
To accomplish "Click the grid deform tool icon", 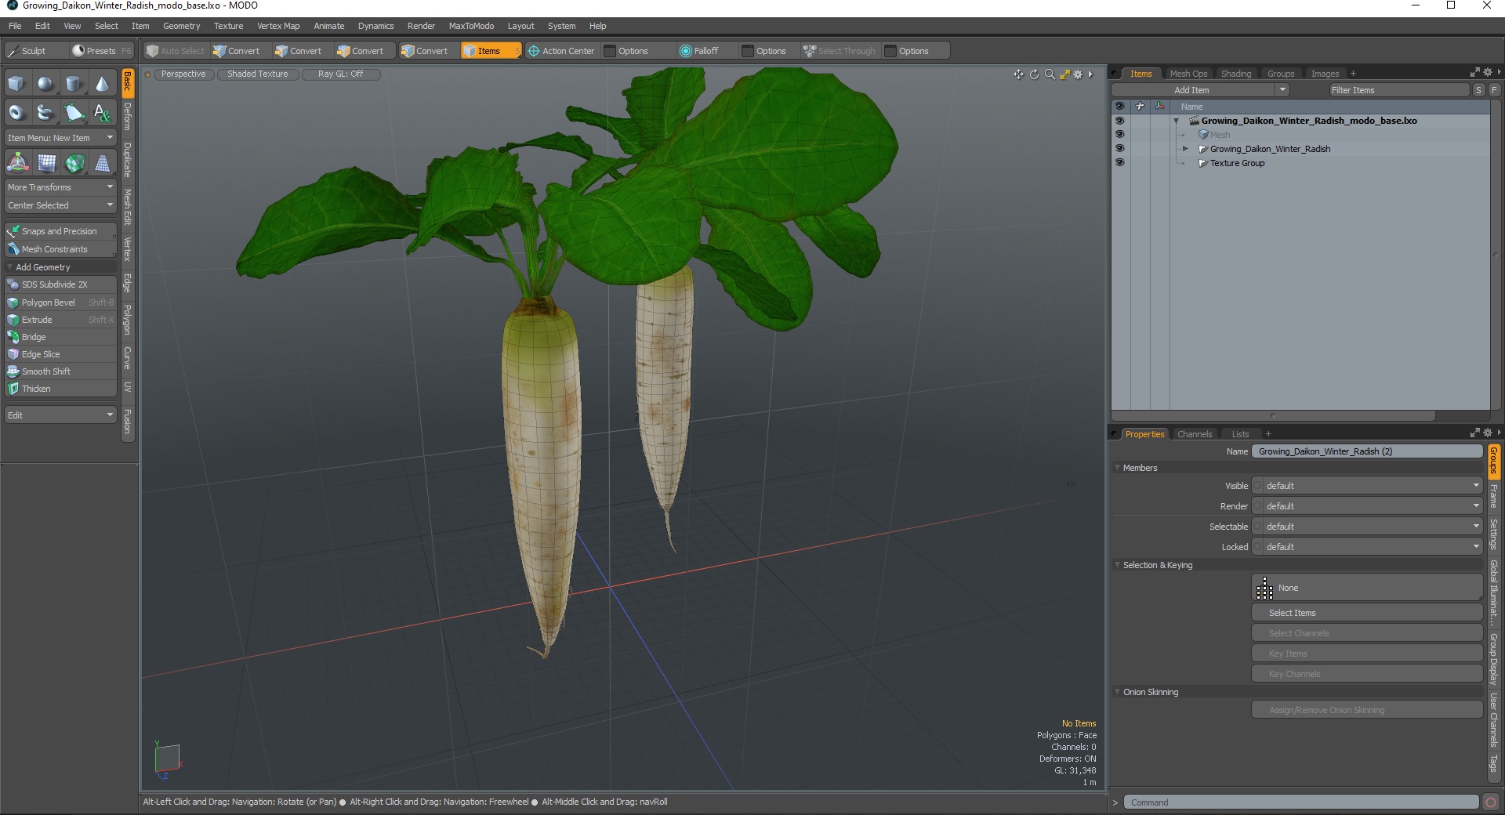I will coord(47,163).
